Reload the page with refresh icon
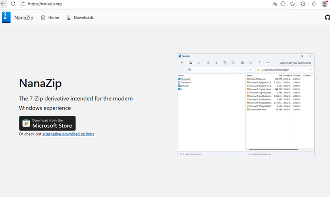The image size is (330, 197). click(13, 4)
